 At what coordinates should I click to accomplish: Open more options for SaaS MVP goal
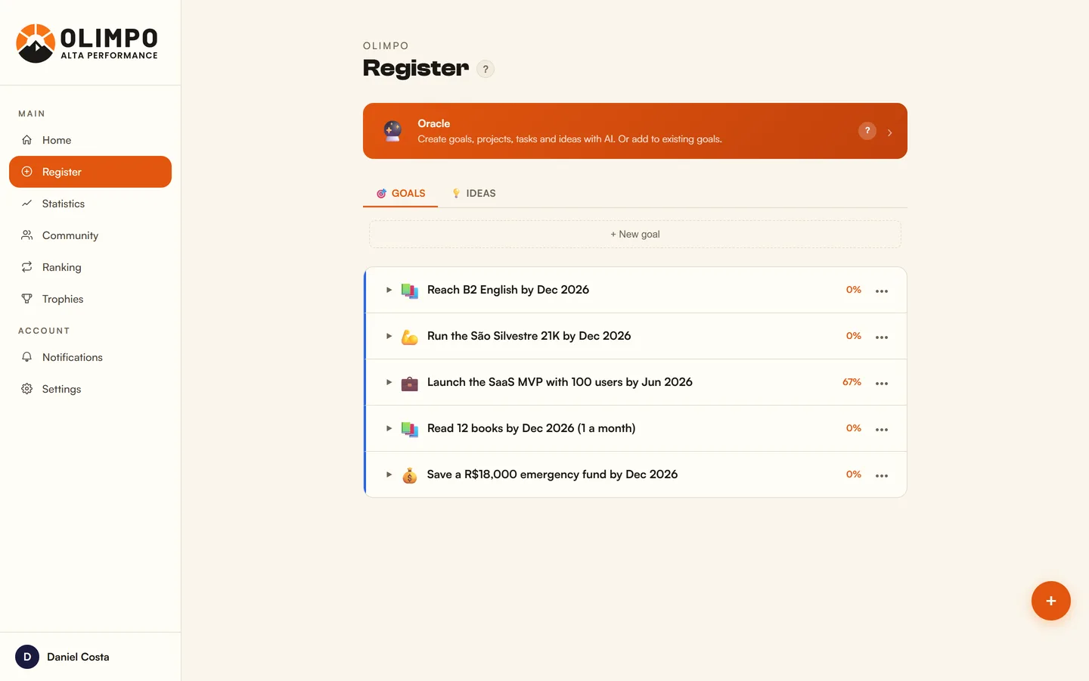pos(882,383)
